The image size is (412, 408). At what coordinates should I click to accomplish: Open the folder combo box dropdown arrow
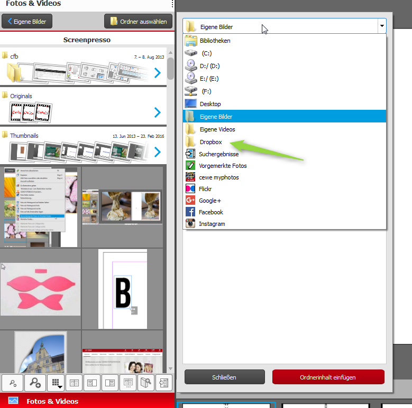(x=382, y=26)
